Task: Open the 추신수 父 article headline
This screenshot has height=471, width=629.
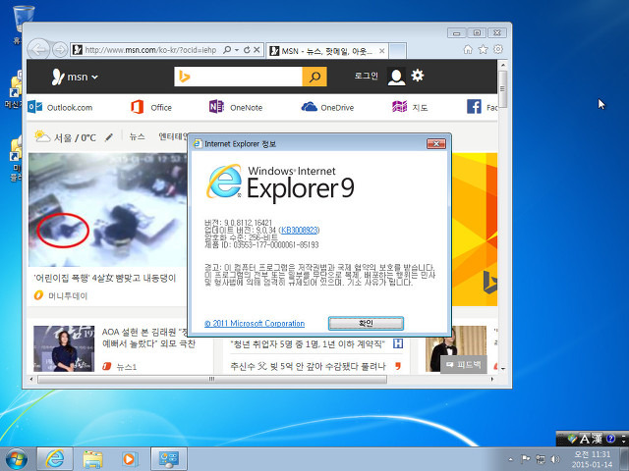Action: [308, 366]
